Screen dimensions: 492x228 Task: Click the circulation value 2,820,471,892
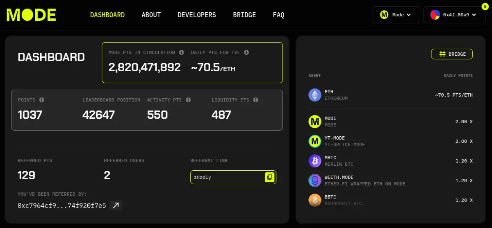click(x=144, y=67)
